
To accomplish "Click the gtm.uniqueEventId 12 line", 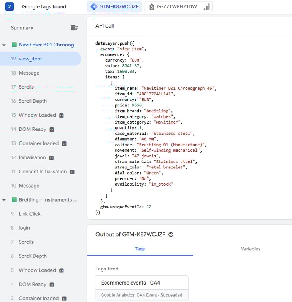I will (x=126, y=207).
